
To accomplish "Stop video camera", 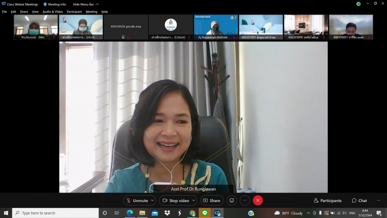I will pos(175,200).
